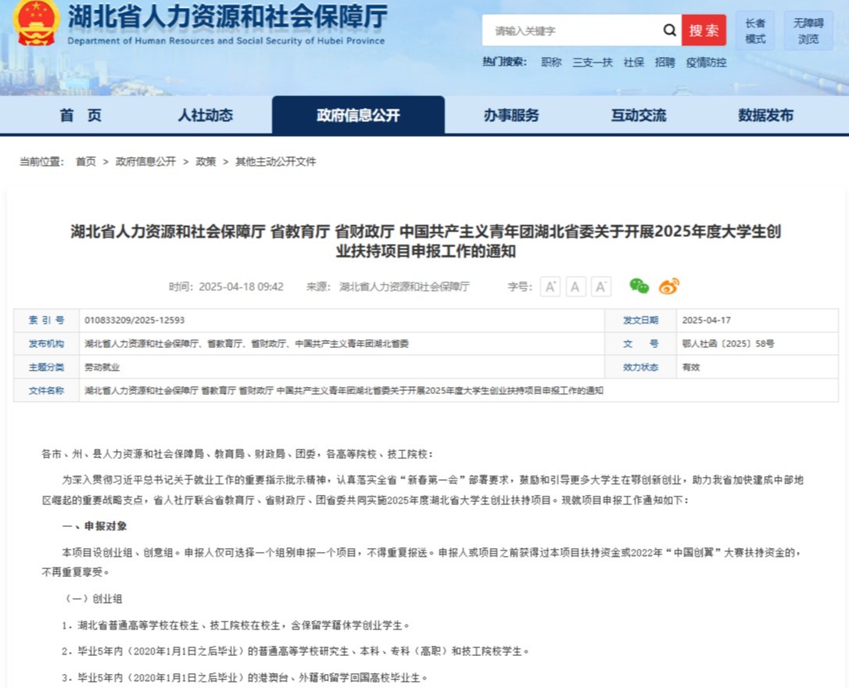The height and width of the screenshot is (688, 849).
Task: Click 政策 in the breadcrumb
Action: click(206, 162)
